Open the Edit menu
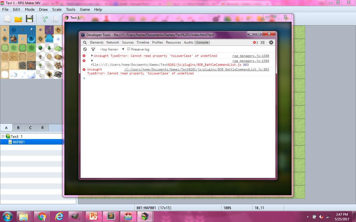 [x=17, y=9]
